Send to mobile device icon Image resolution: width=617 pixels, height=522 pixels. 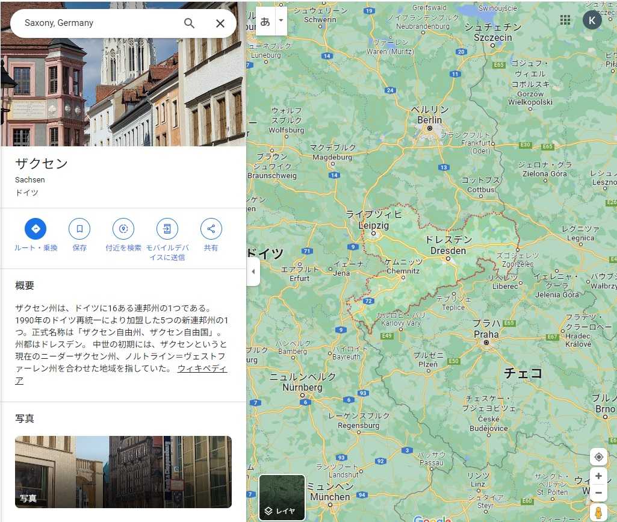[x=167, y=229]
